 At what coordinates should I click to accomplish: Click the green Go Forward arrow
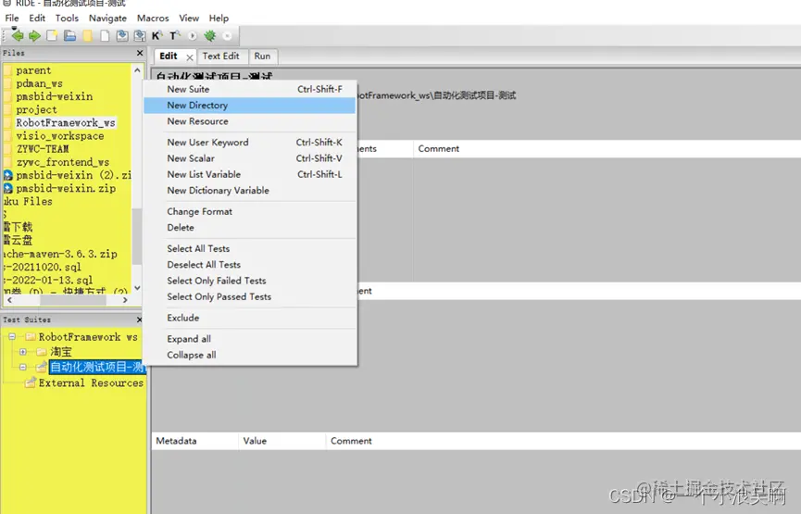coord(35,36)
